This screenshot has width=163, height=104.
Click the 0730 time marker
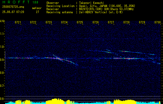[158, 22]
